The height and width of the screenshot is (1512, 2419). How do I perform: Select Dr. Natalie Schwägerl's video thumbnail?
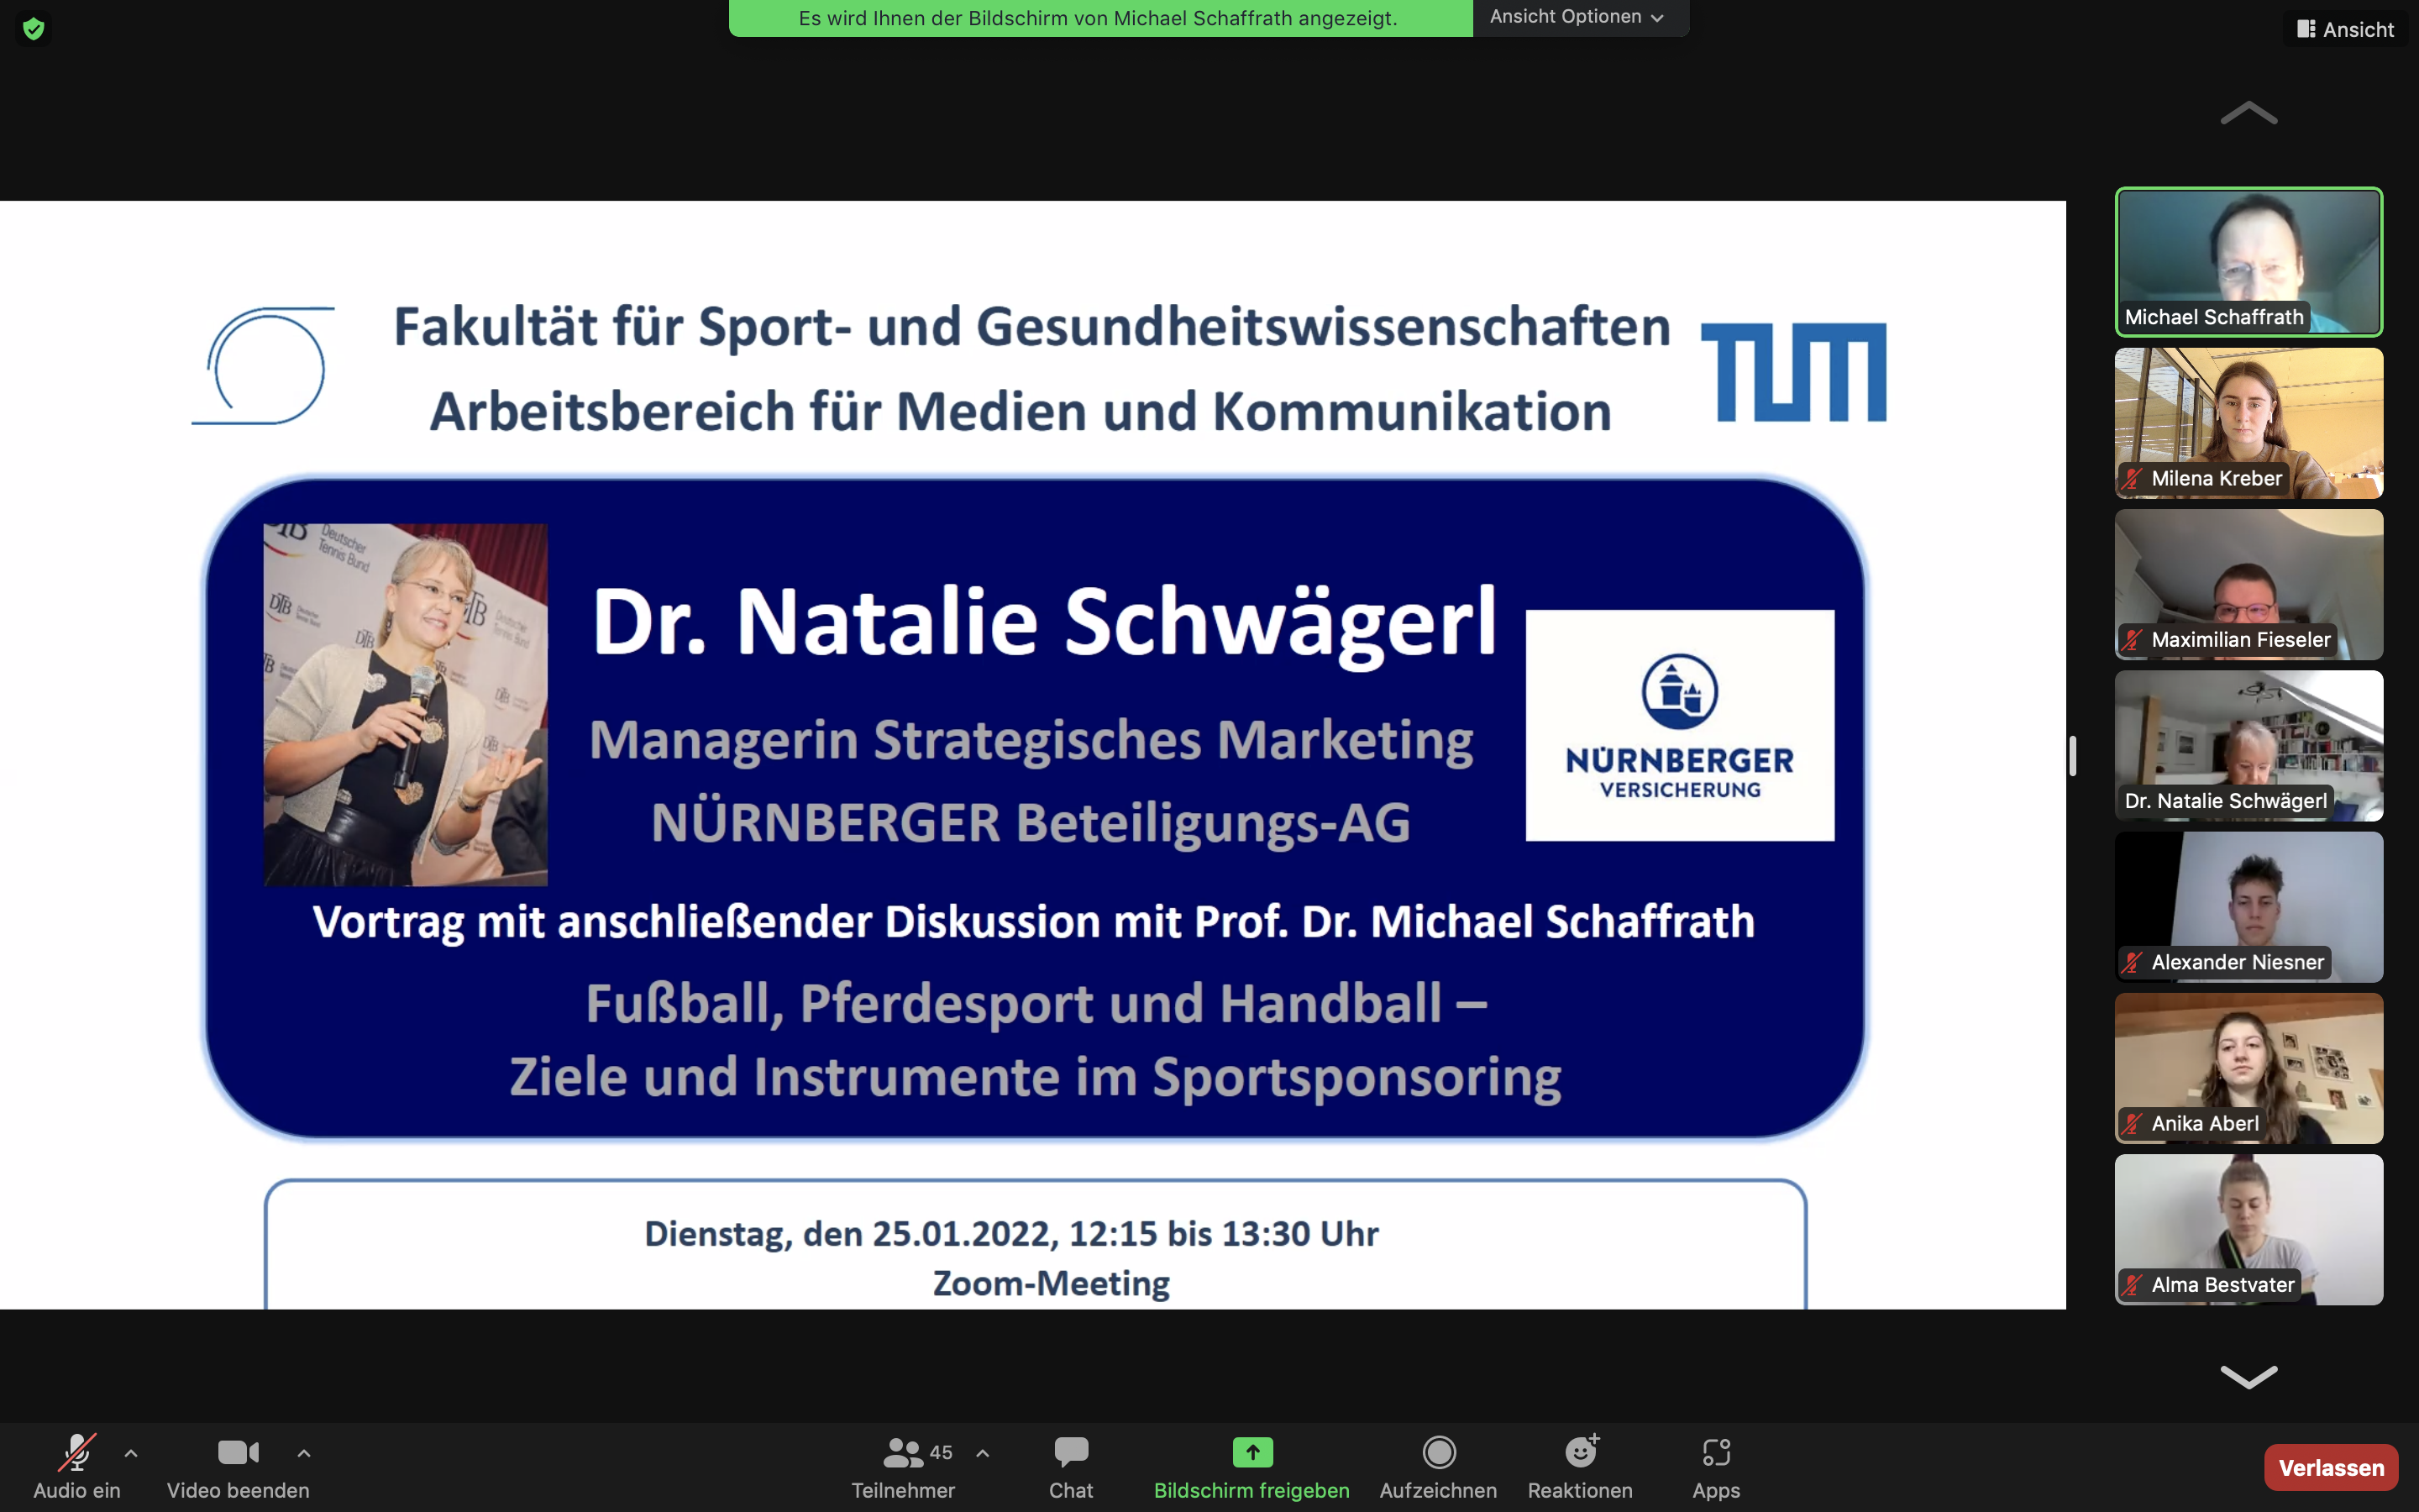[x=2249, y=746]
